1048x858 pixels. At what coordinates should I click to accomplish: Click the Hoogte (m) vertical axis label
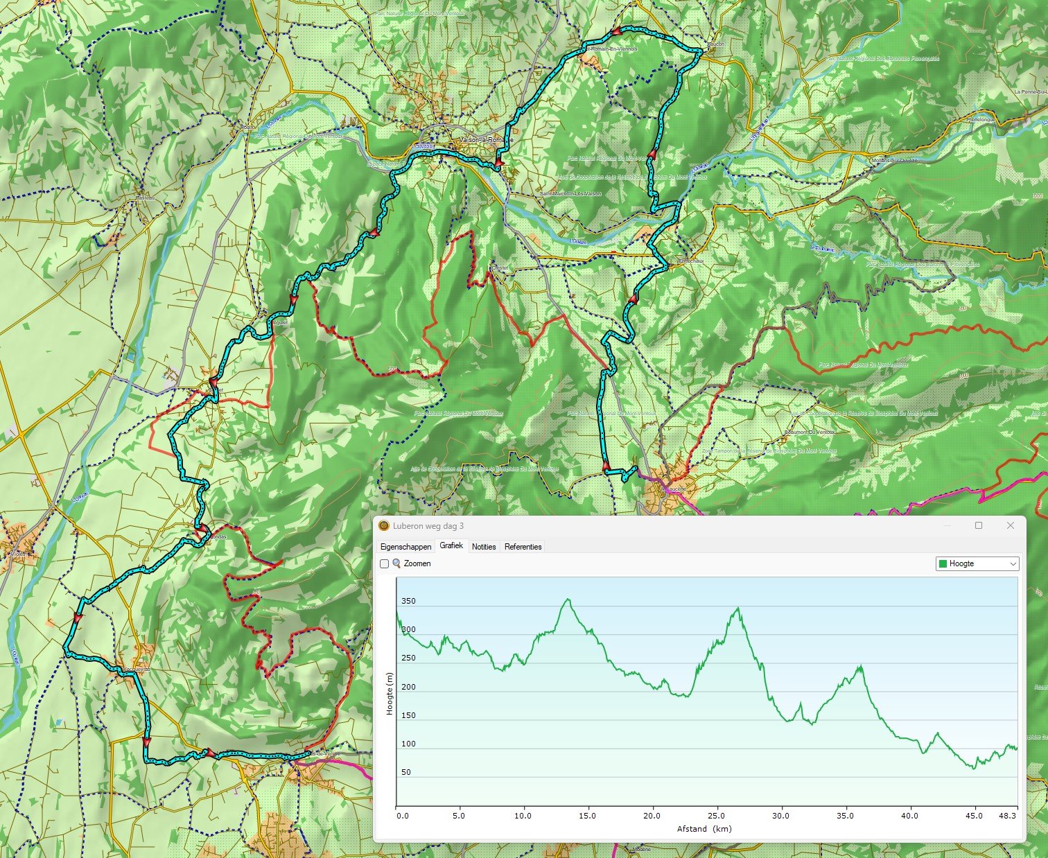click(x=390, y=694)
